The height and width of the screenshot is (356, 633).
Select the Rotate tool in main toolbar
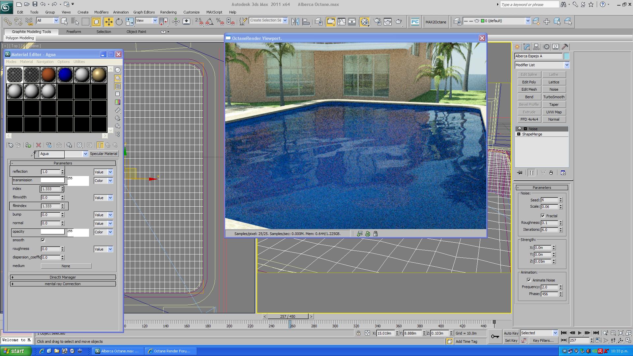tap(119, 22)
